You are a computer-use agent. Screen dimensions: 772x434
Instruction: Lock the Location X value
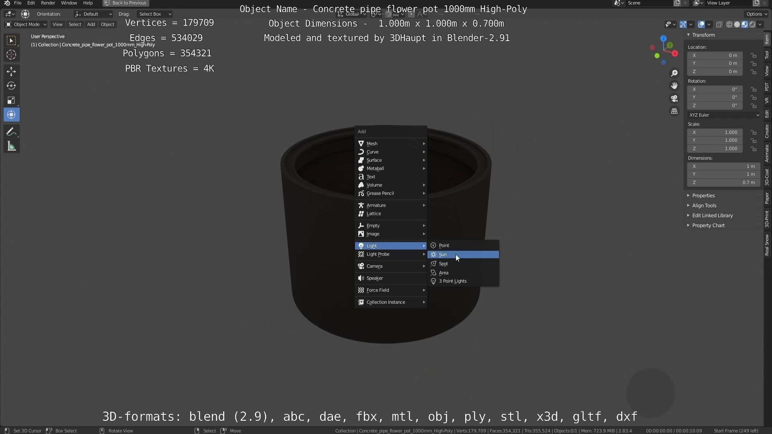point(754,55)
